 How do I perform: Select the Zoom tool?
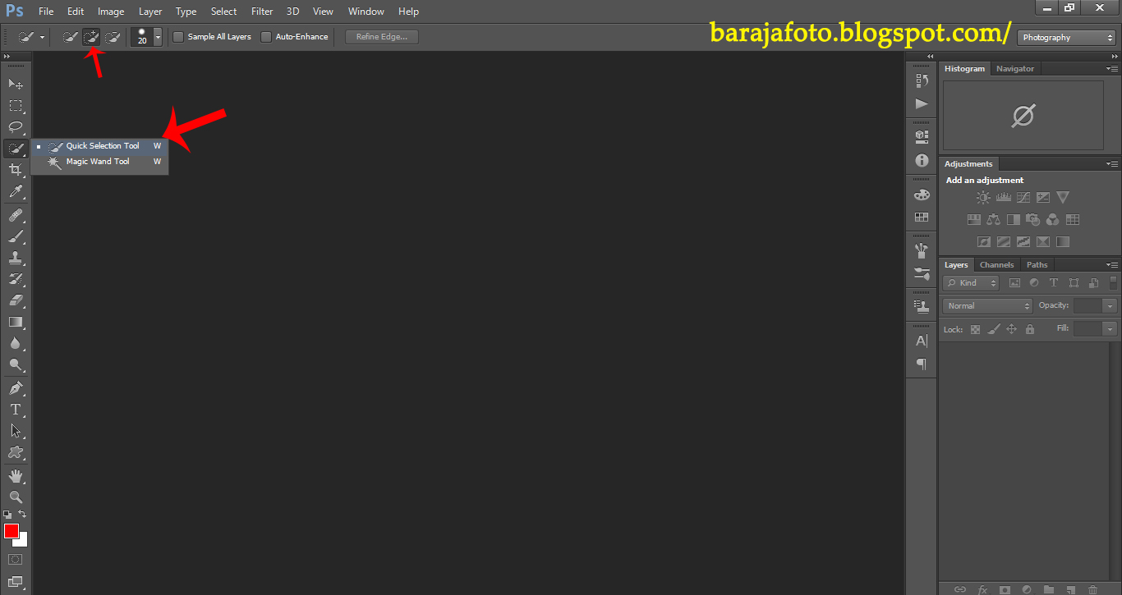(16, 497)
